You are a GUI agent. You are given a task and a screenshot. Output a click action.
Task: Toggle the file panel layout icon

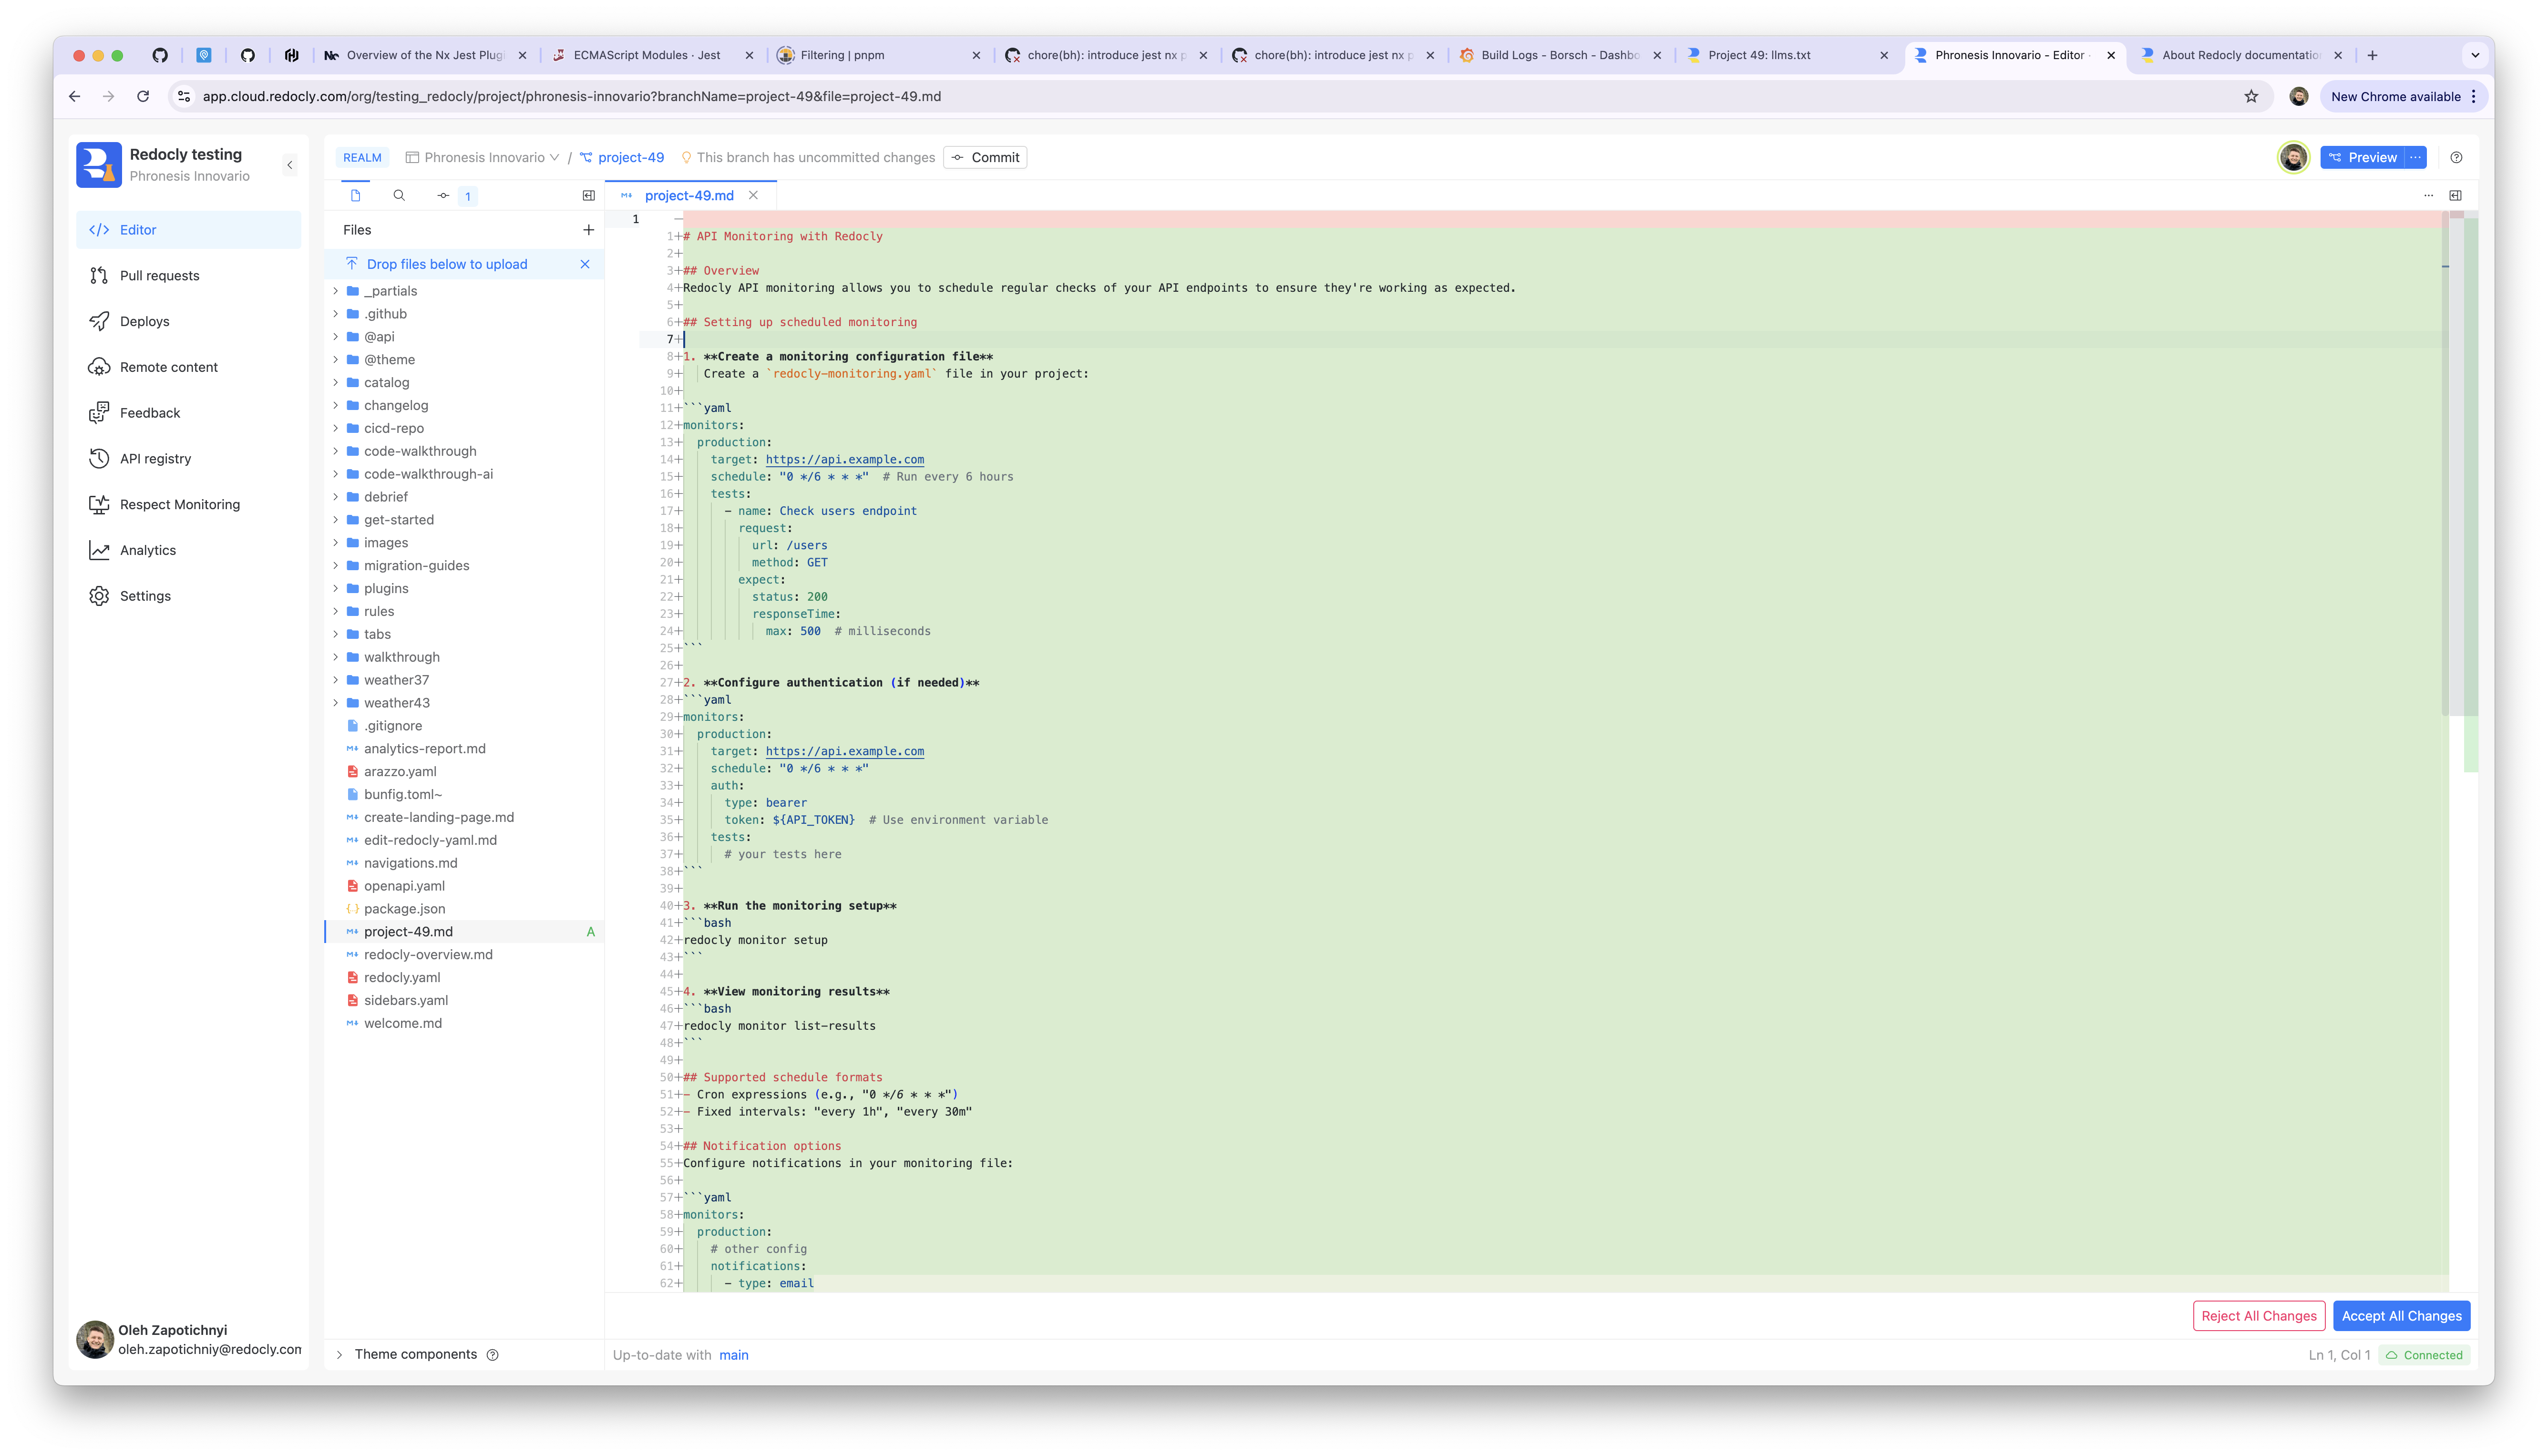click(x=589, y=196)
